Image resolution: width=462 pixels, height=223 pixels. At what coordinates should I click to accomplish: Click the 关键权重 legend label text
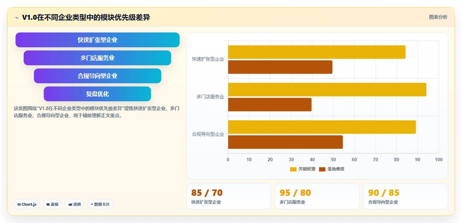[307, 169]
